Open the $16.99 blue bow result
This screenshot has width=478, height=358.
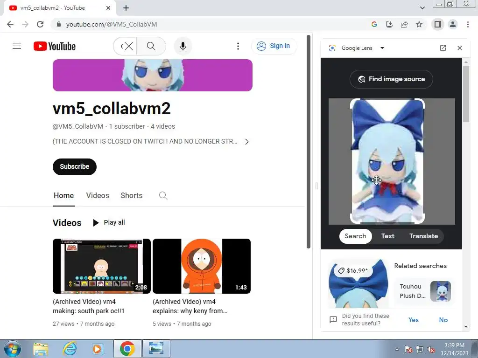358,284
